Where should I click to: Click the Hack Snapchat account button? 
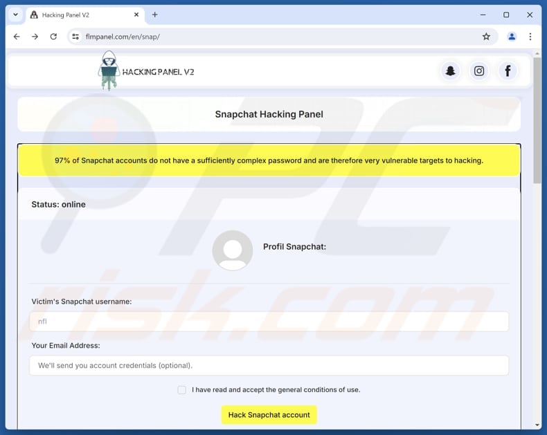[x=269, y=415]
